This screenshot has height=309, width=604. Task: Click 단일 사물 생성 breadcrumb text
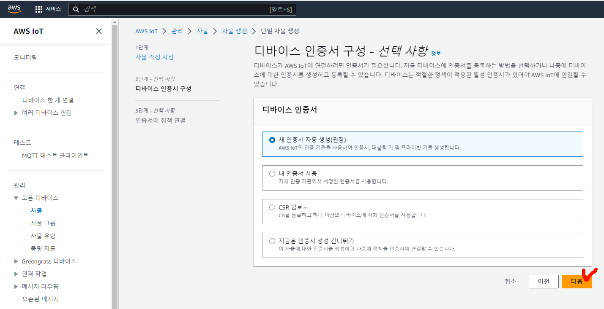pyautogui.click(x=280, y=31)
